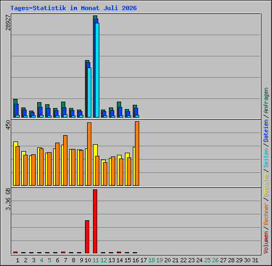Image resolution: width=272 pixels, height=266 pixels.
Task: Click the 28927 y-axis maximum label
Action: pyautogui.click(x=8, y=22)
